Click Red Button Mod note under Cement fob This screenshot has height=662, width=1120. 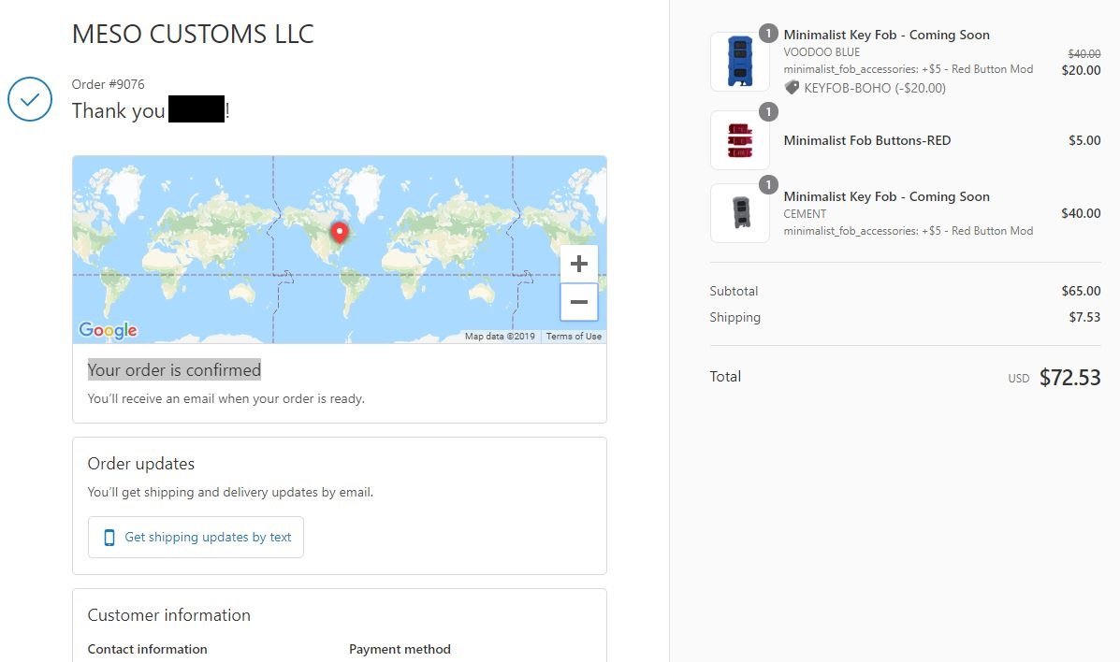[908, 231]
